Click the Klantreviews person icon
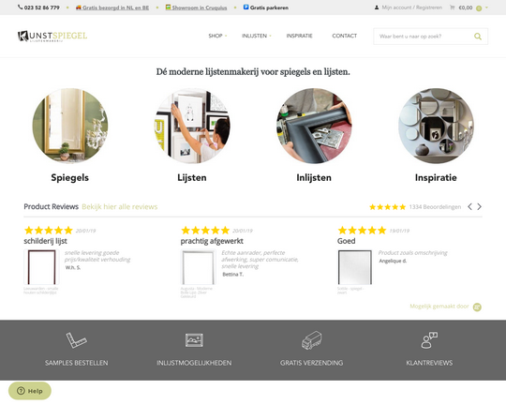The image size is (506, 405). pos(429,340)
